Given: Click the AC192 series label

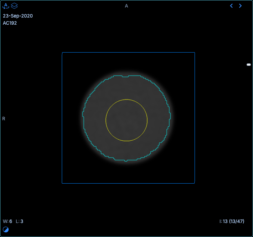Looking at the screenshot, I should [10, 23].
